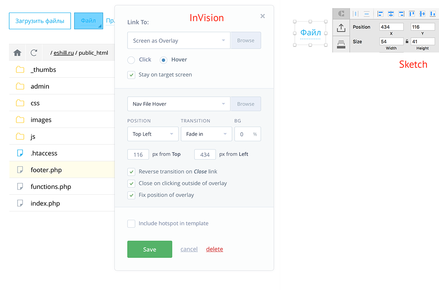Align the Файл layer to the right edge
439x290 pixels.
[x=401, y=14]
